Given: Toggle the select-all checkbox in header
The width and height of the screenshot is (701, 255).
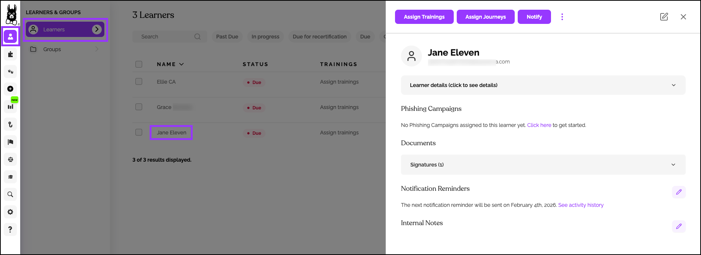Looking at the screenshot, I should click(x=139, y=64).
